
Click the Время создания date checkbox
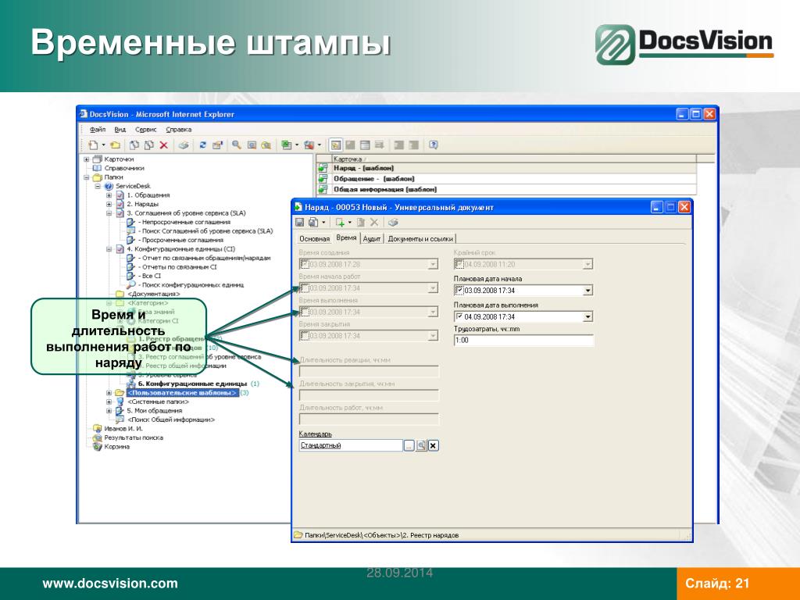[304, 264]
